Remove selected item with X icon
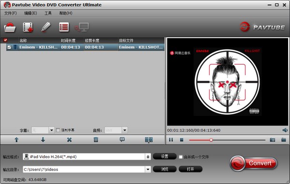The width and height of the screenshot is (290, 184). 69,140
